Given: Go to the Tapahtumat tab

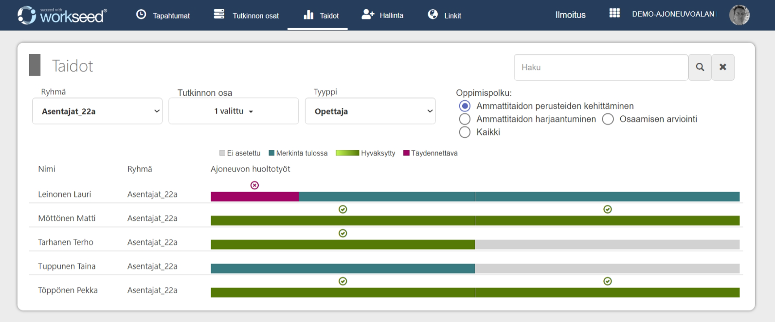Looking at the screenshot, I should point(163,16).
